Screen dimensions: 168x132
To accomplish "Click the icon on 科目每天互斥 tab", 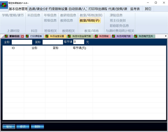I will tap(136, 36).
